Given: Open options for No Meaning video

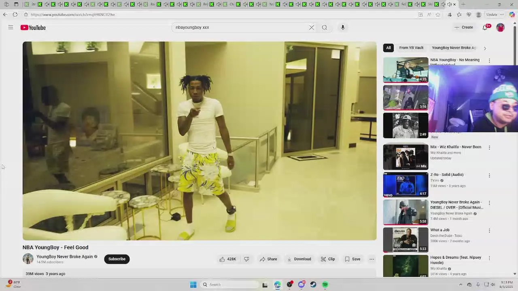Looking at the screenshot, I should tap(489, 61).
